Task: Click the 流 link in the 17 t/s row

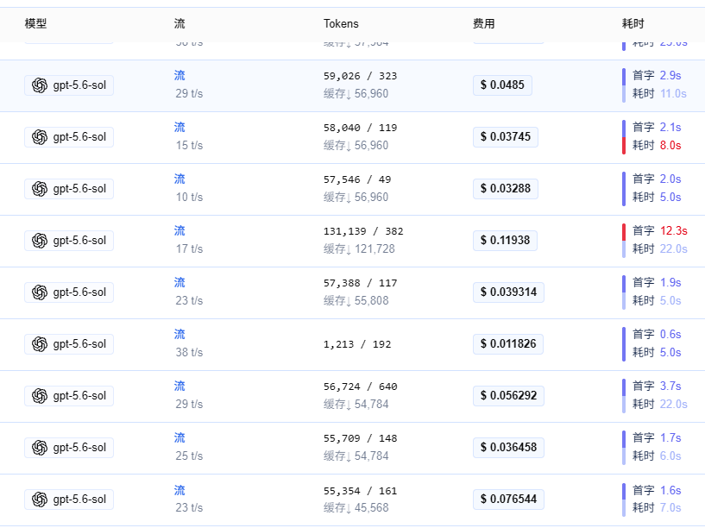Action: [179, 230]
